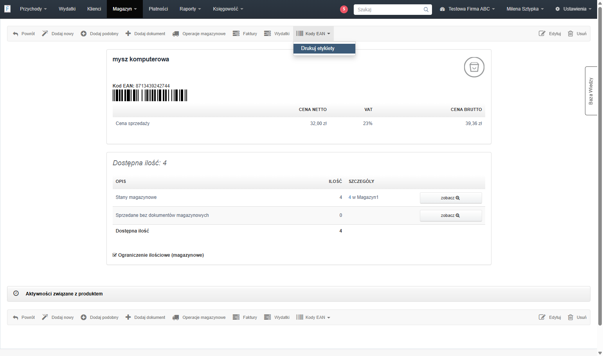Click the top Faktury list icon

coord(236,34)
